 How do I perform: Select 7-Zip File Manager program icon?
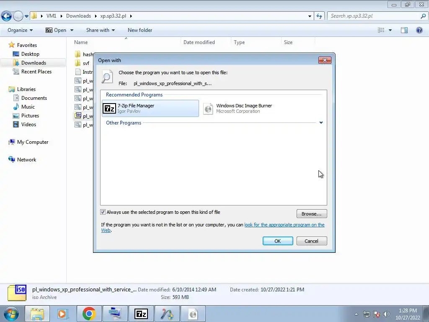109,109
